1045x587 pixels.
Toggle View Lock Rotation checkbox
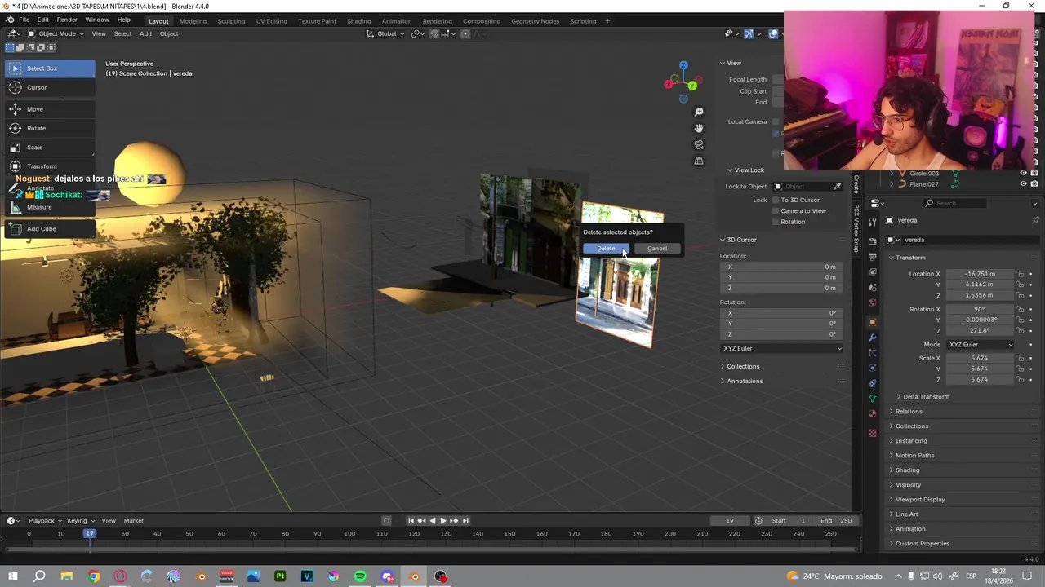(776, 222)
